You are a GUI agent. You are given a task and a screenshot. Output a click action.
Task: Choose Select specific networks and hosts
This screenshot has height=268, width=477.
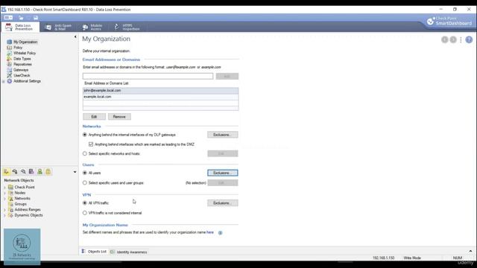[x=84, y=154]
